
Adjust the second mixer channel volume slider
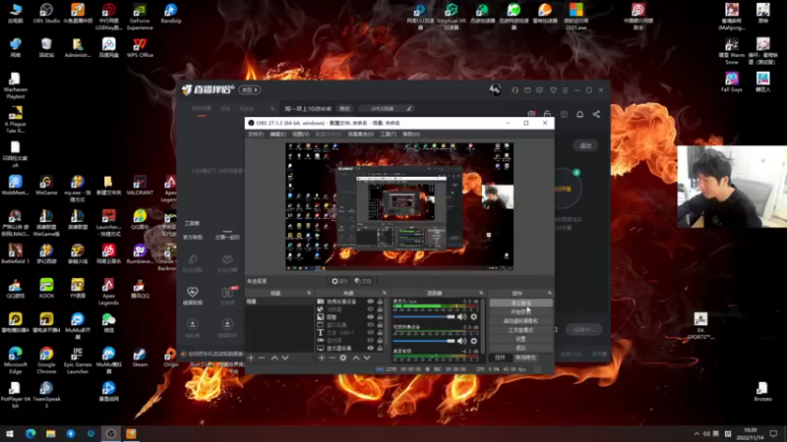coord(424,341)
